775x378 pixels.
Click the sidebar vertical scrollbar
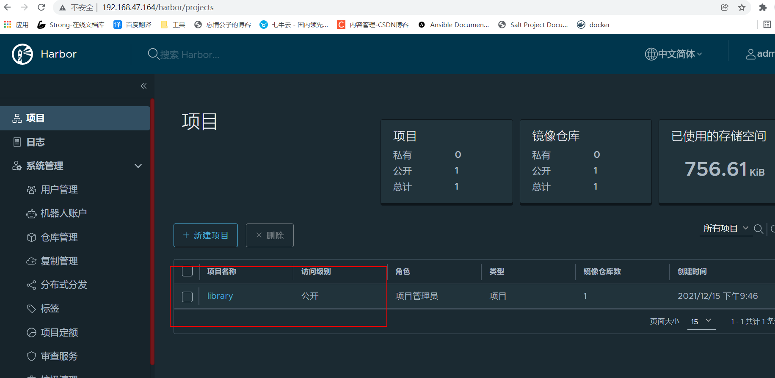click(x=152, y=232)
